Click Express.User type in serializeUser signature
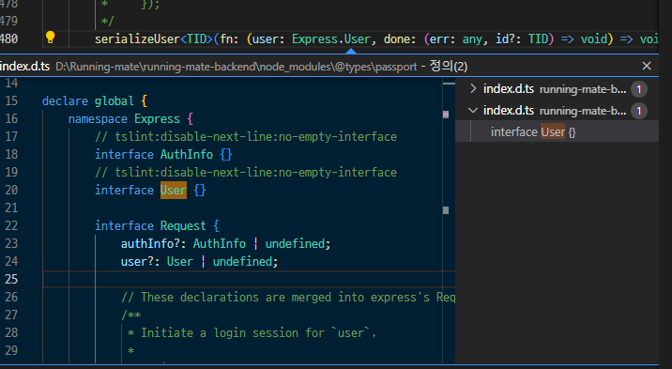This screenshot has width=672, height=369. click(331, 39)
